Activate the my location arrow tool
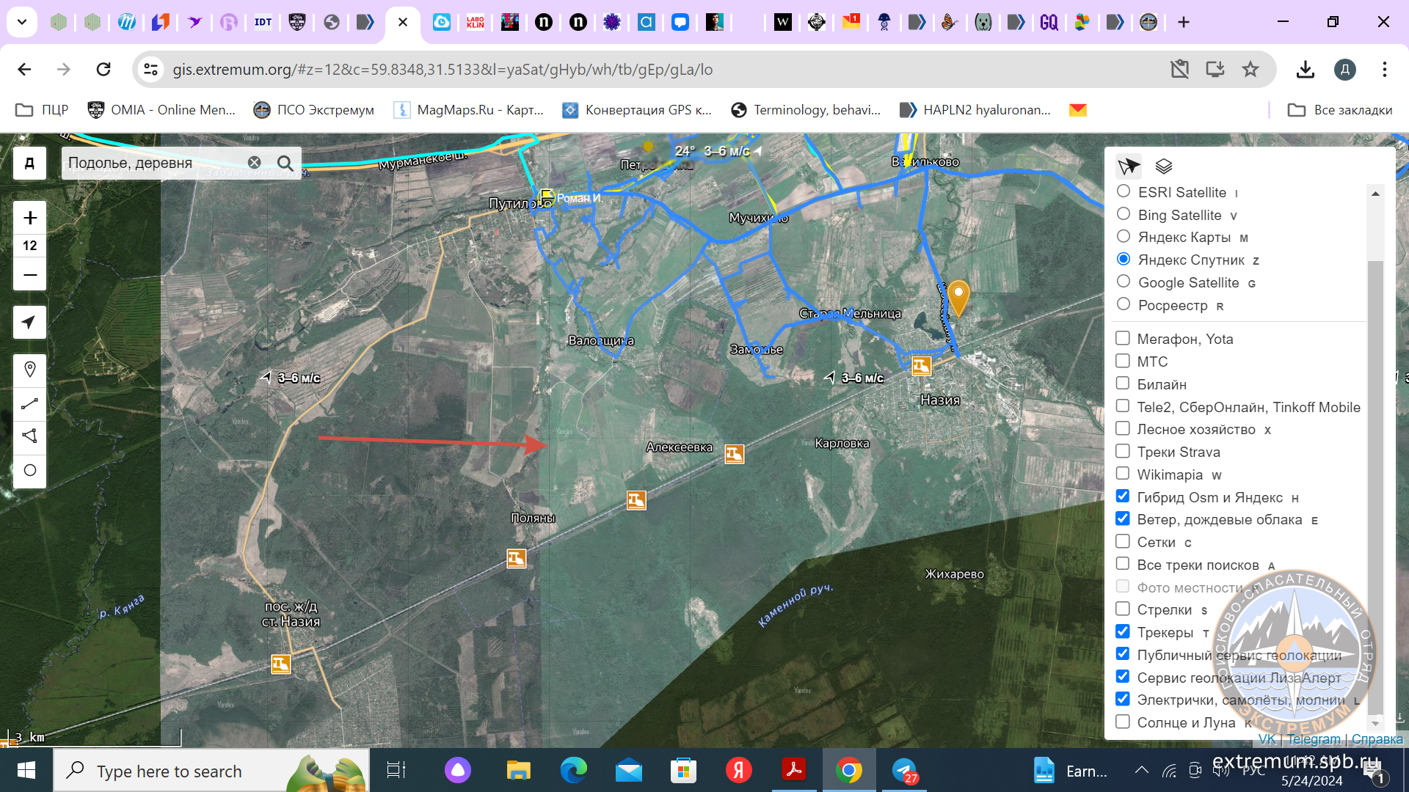Image resolution: width=1409 pixels, height=792 pixels. point(29,323)
